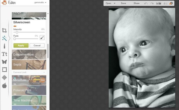Select the Polaroid Film effect
This screenshot has height=110, width=179.
29,90
